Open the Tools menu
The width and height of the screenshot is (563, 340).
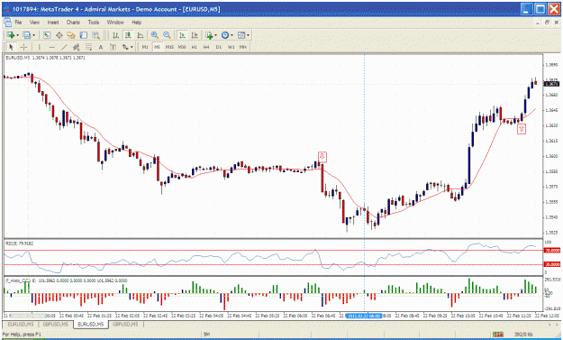(94, 23)
